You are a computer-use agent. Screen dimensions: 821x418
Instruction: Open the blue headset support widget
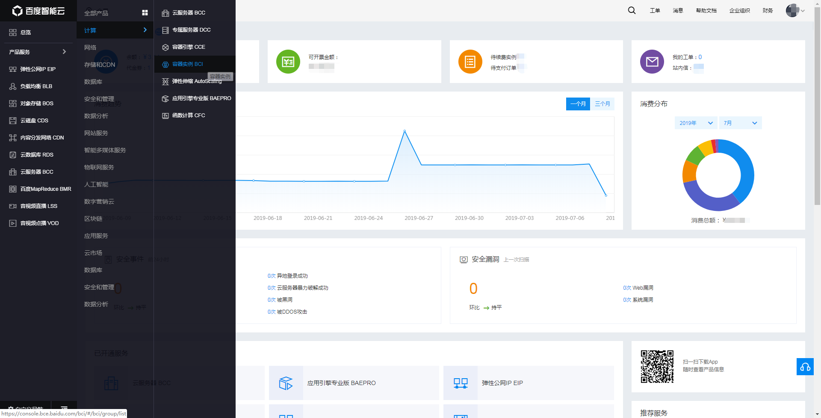805,367
